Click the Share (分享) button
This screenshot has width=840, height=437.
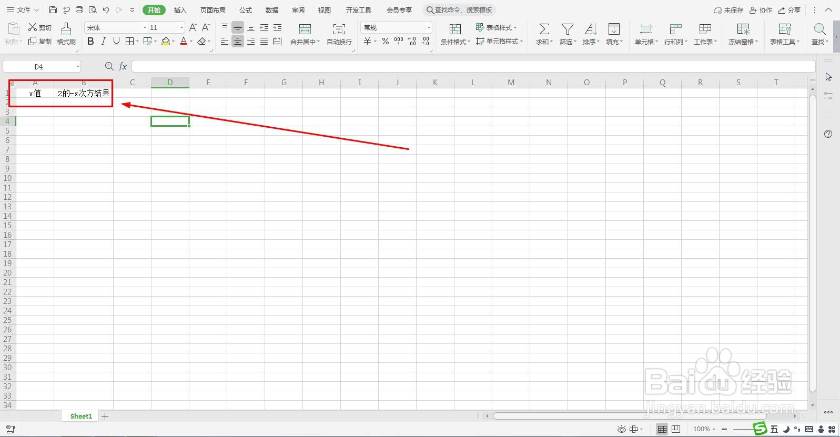coord(789,10)
